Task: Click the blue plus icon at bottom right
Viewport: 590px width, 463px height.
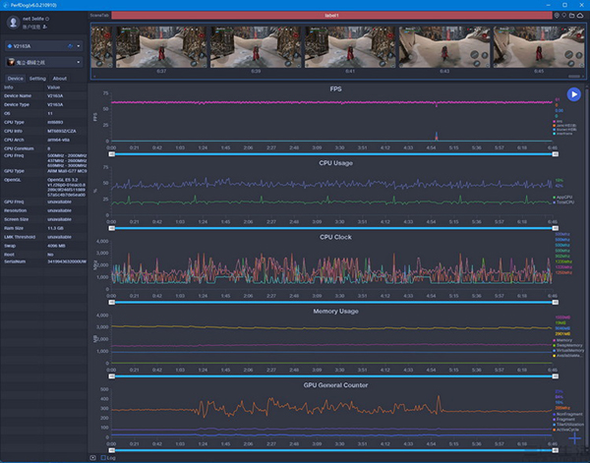Action: 575,437
